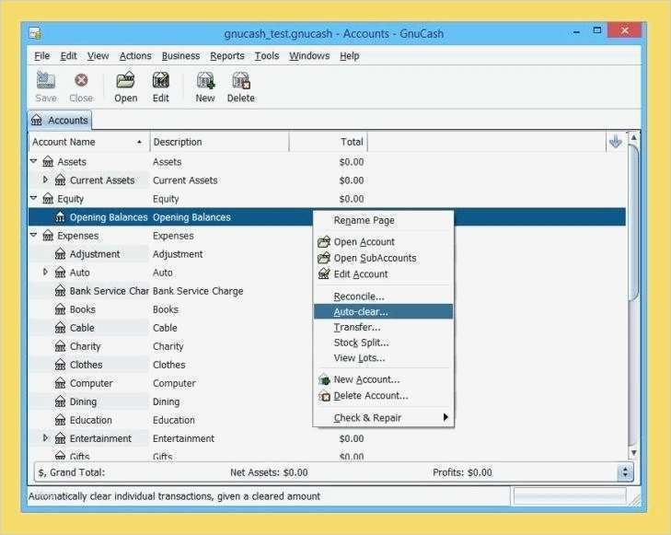Viewport: 671px width, 535px height.
Task: Expand the Auto expense subaccounts
Action: (x=45, y=272)
